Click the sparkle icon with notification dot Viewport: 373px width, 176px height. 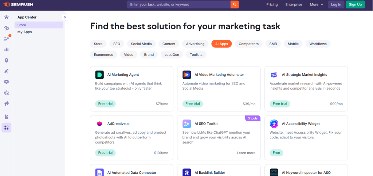coord(7,39)
